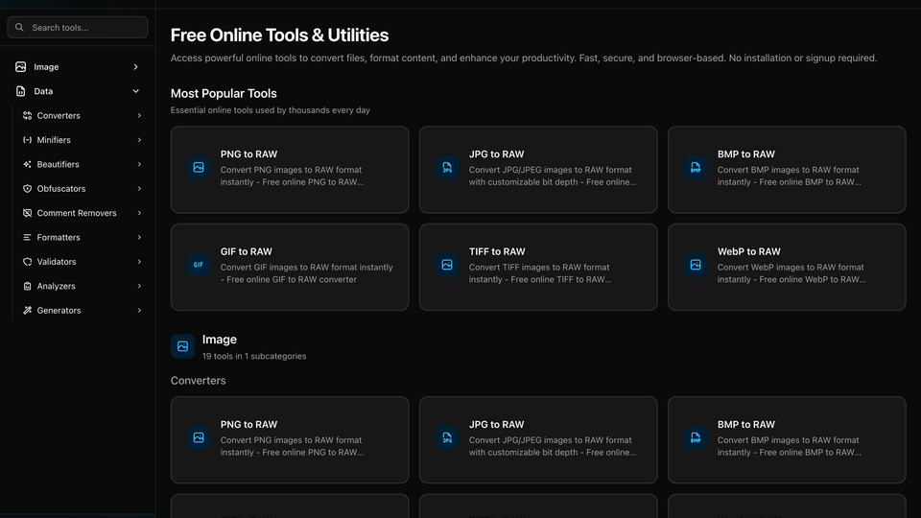Click the TIFF to RAW icon
Screen dimensions: 921x518
point(447,265)
